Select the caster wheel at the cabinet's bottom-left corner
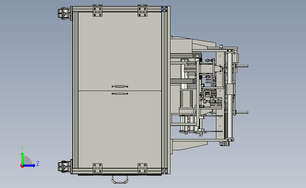The image size is (306, 188). 64,166
